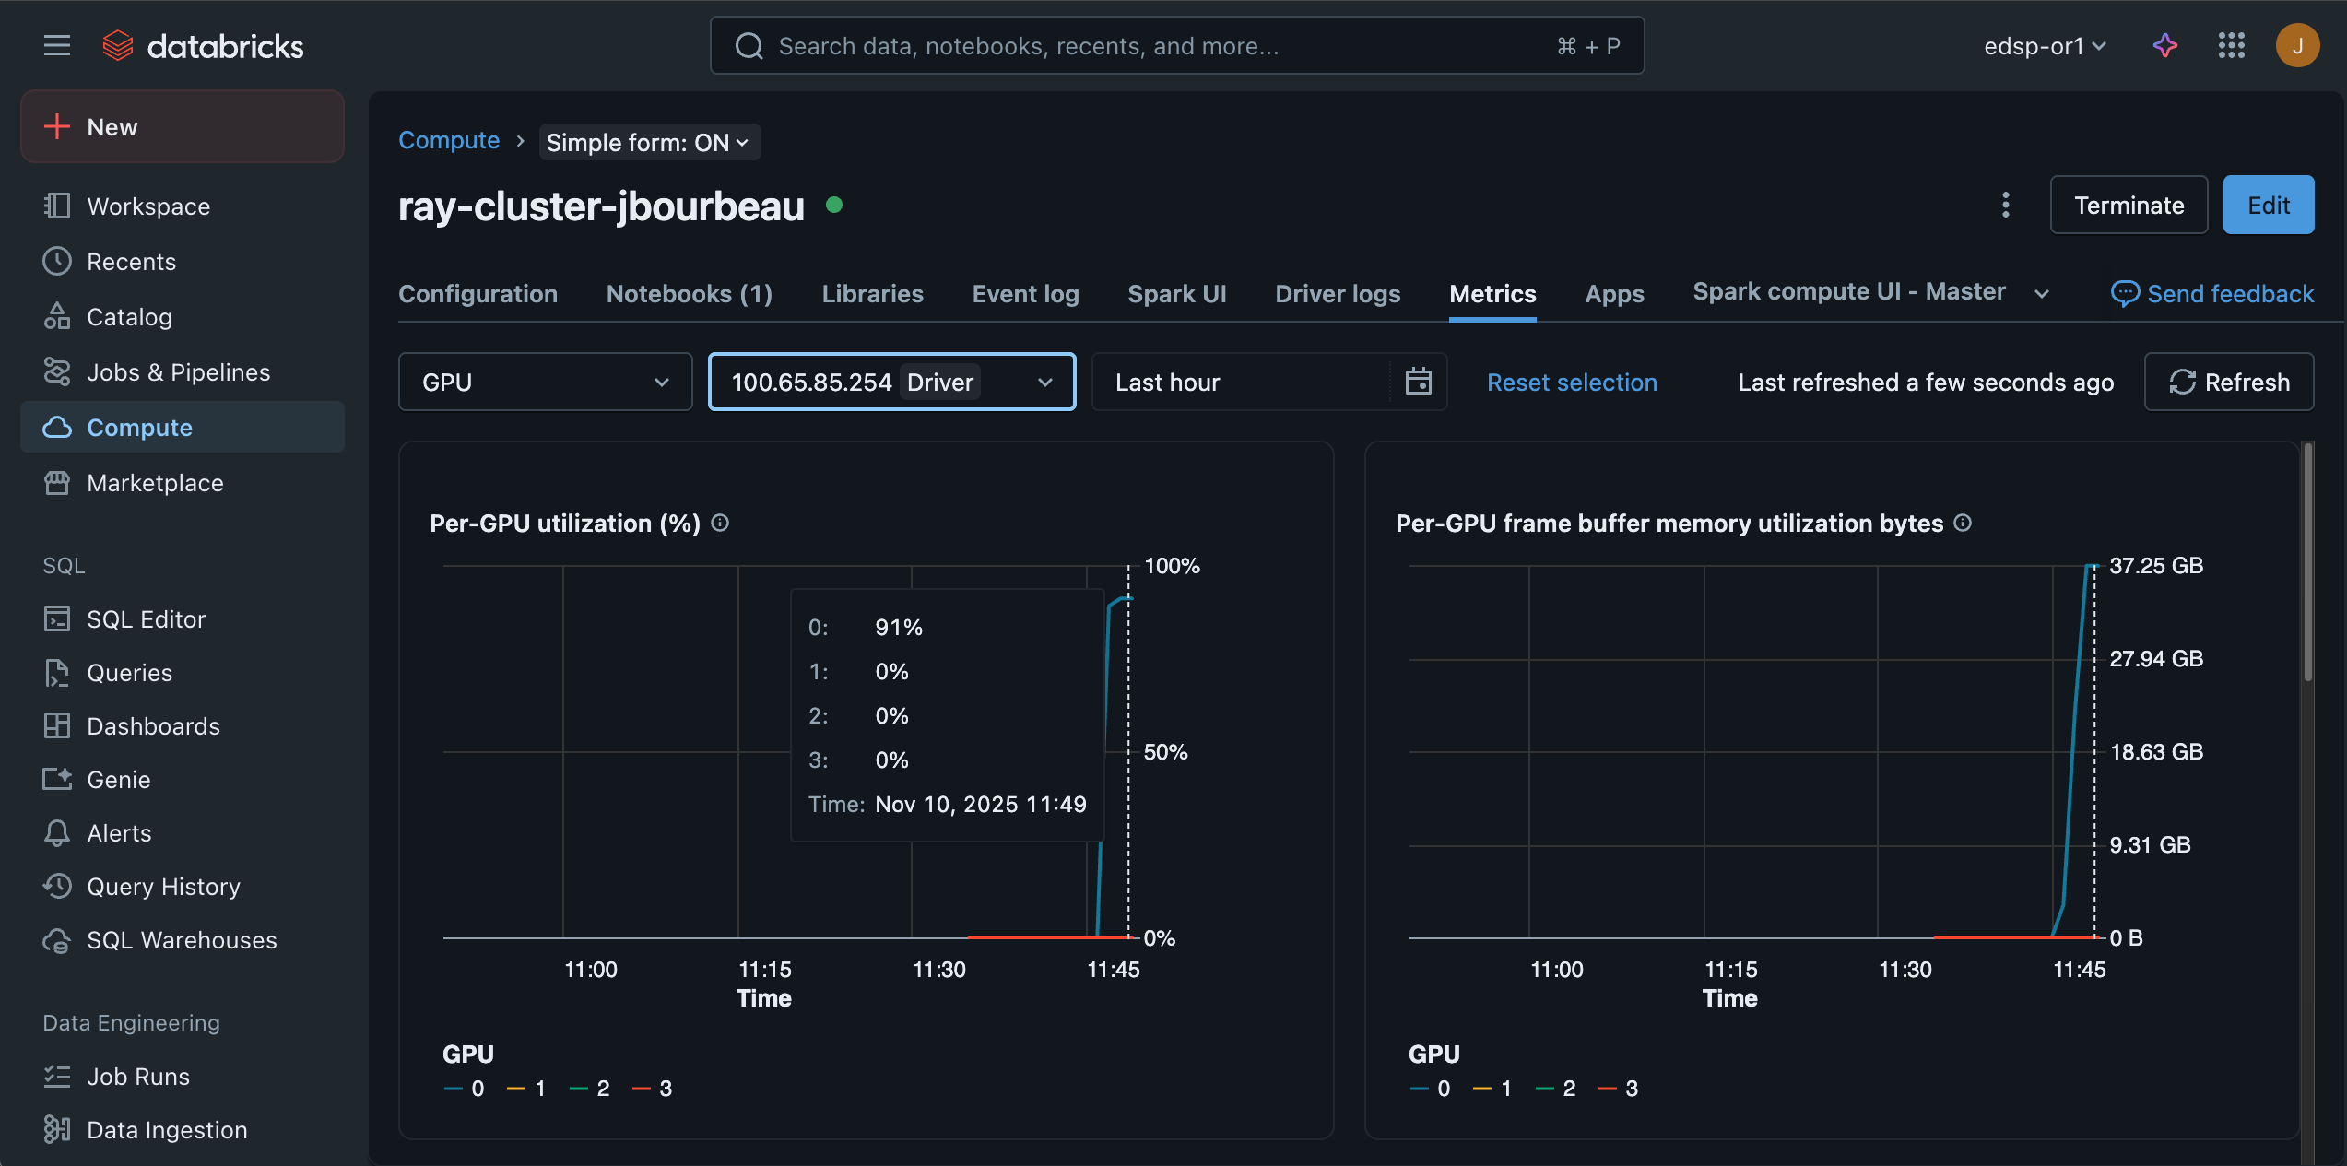
Task: Expand the Simple form ON dropdown
Action: tap(648, 143)
